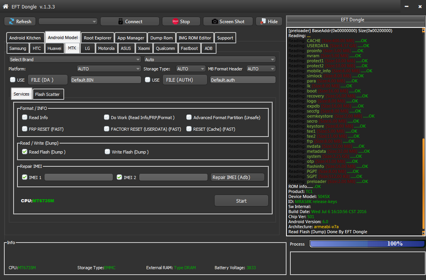This screenshot has width=426, height=280.
Task: Select the Motorola brand tab
Action: click(106, 48)
